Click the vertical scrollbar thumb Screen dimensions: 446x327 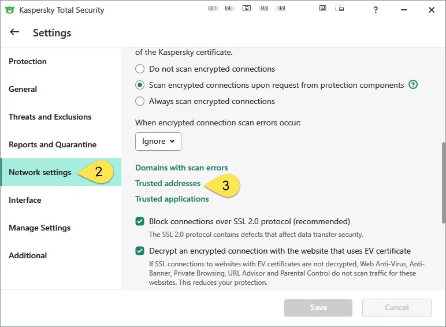pos(443,182)
